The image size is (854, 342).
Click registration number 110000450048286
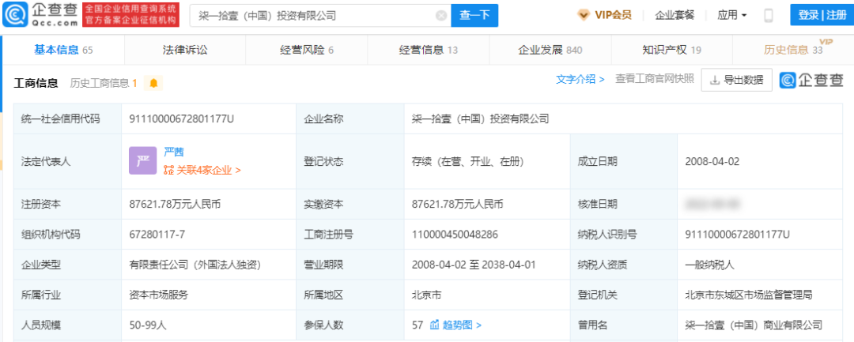pyautogui.click(x=455, y=235)
